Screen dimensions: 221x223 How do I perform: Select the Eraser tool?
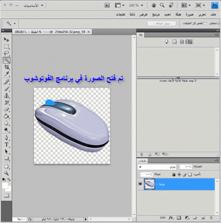(x=7, y=109)
